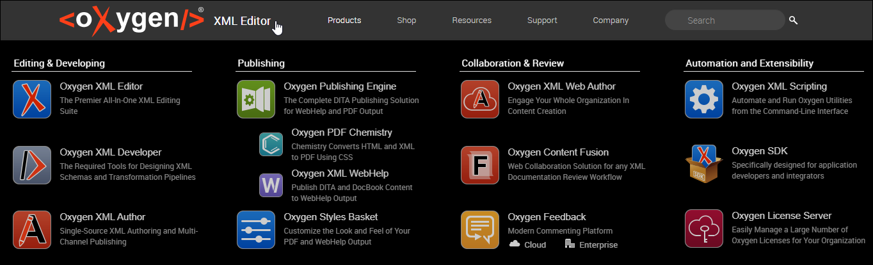
Task: Click the Oxygen XML Web Author cloud icon
Action: (x=480, y=99)
